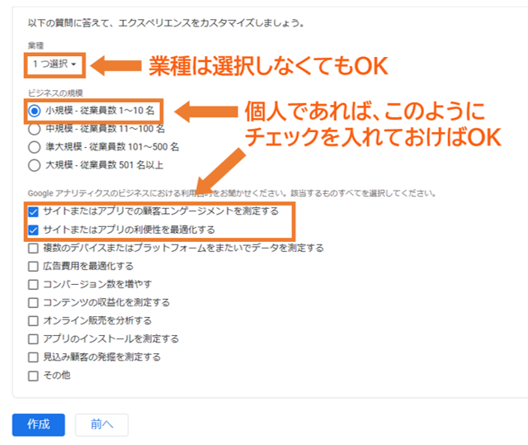Viewport: 528px width, 445px height.
Task: Enable 複数のデバイスまたはプラットフォーム checkbox
Action: [33, 248]
